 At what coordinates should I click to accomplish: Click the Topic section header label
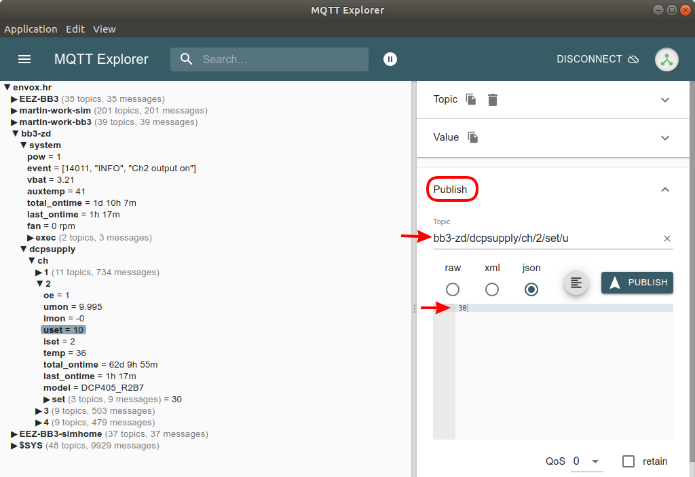coord(445,99)
